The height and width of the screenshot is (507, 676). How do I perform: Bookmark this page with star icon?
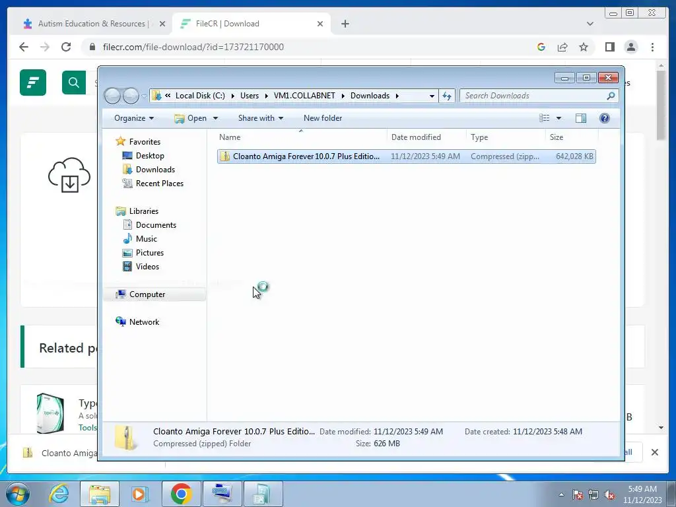(x=584, y=47)
